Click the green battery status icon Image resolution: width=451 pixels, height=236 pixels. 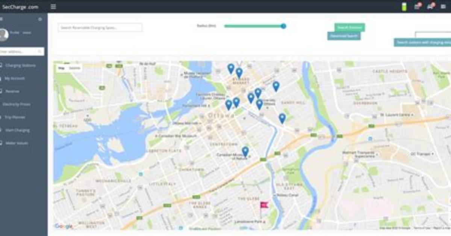[x=404, y=7]
